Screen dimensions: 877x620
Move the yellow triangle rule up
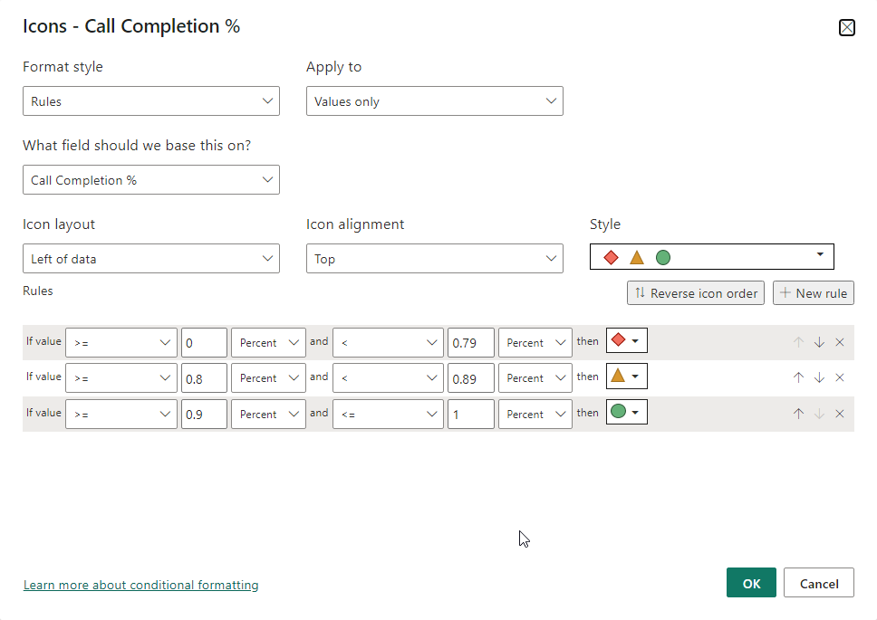pyautogui.click(x=798, y=377)
